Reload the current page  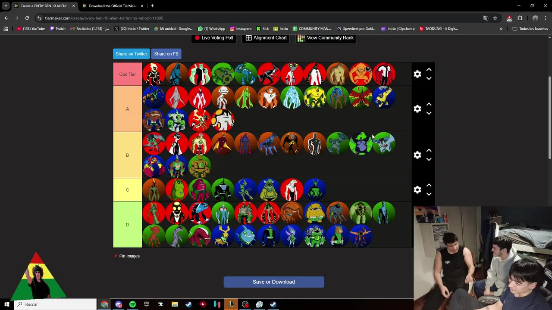pyautogui.click(x=27, y=18)
